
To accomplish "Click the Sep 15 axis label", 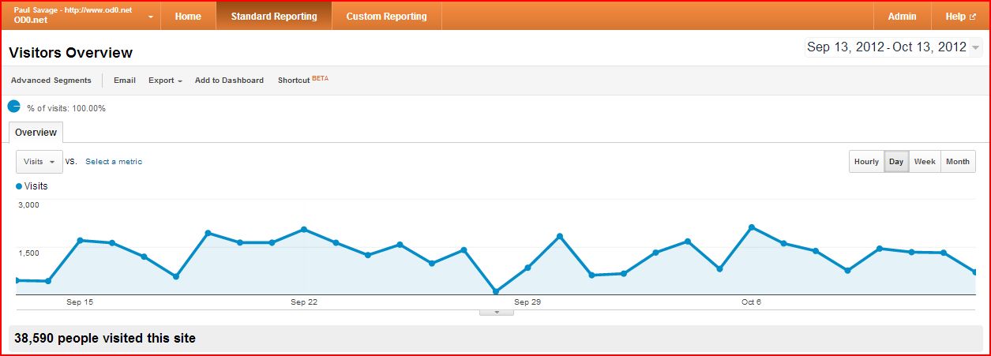I will point(80,302).
